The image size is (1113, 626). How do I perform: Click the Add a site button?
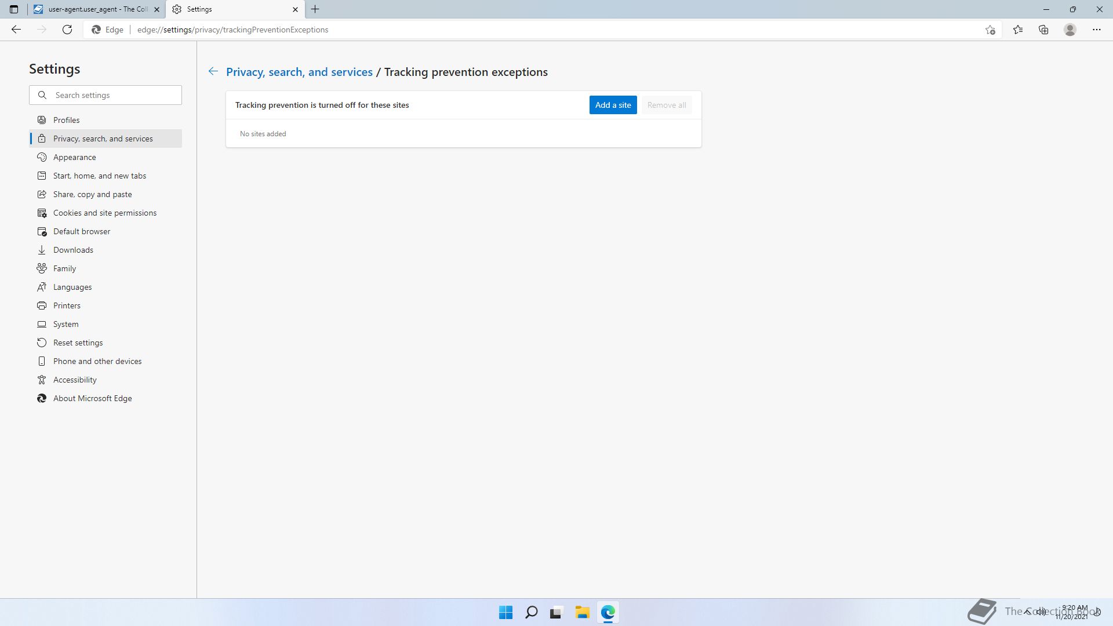tap(613, 105)
